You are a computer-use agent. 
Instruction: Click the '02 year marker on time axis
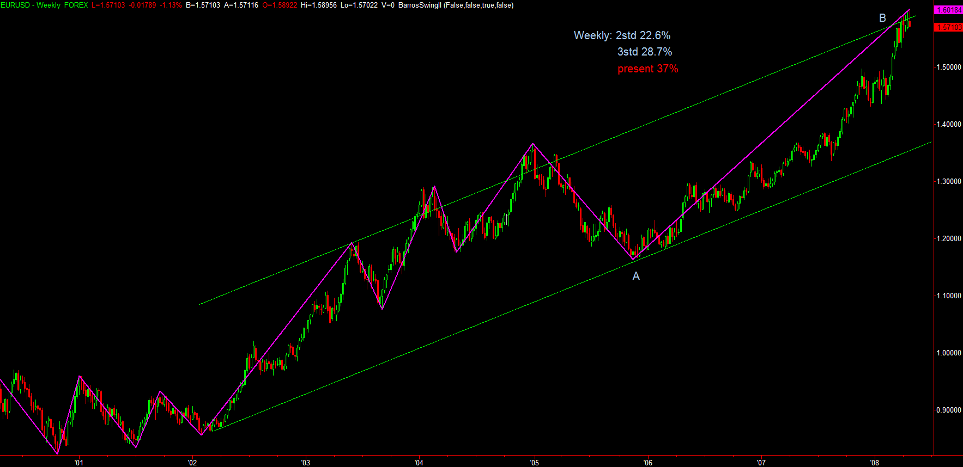pos(192,463)
